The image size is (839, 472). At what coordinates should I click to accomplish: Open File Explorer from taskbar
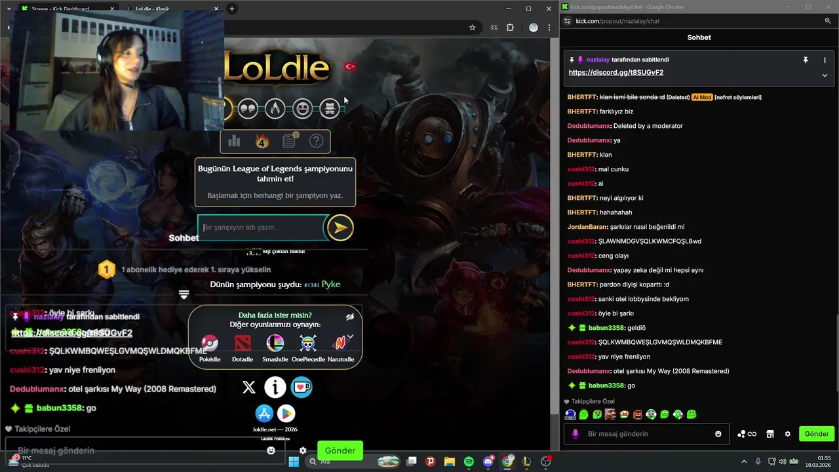click(x=450, y=462)
